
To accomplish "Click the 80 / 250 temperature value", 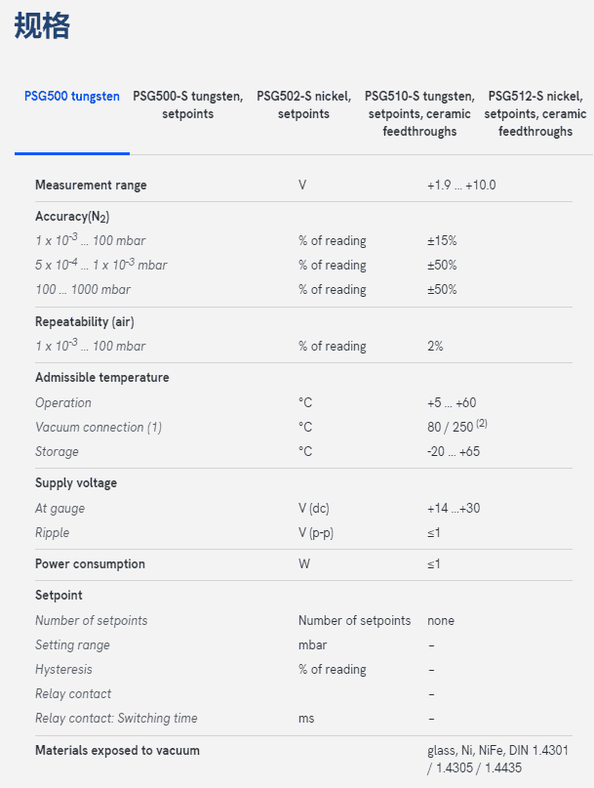I will point(451,427).
